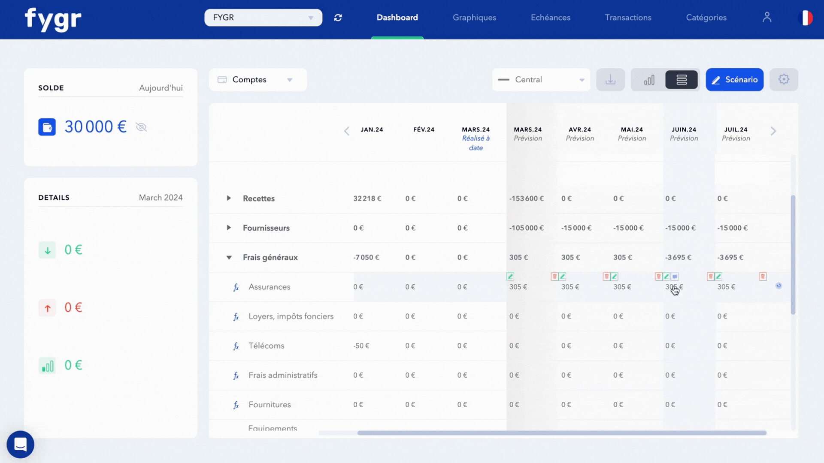The image size is (824, 463).
Task: Open the chat support bubble
Action: (x=20, y=445)
